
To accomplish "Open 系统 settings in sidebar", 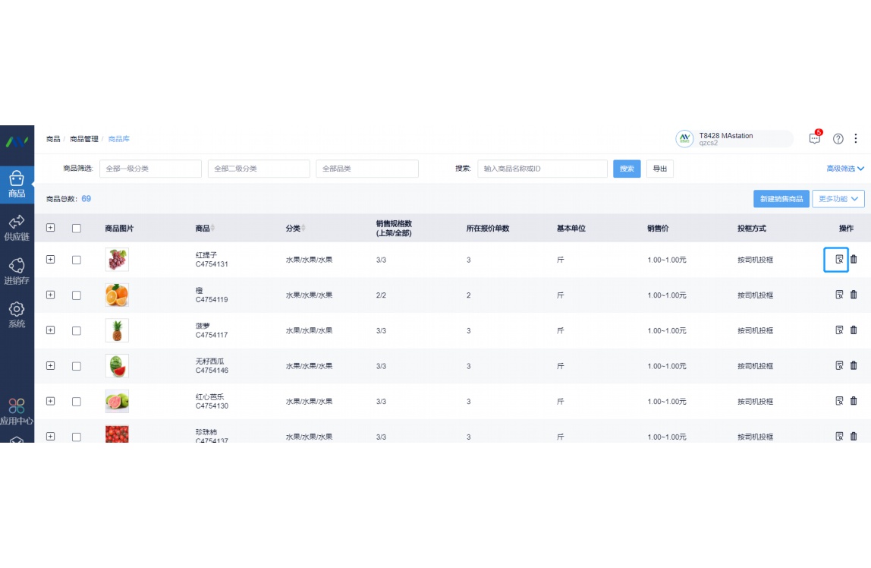I will 17,314.
